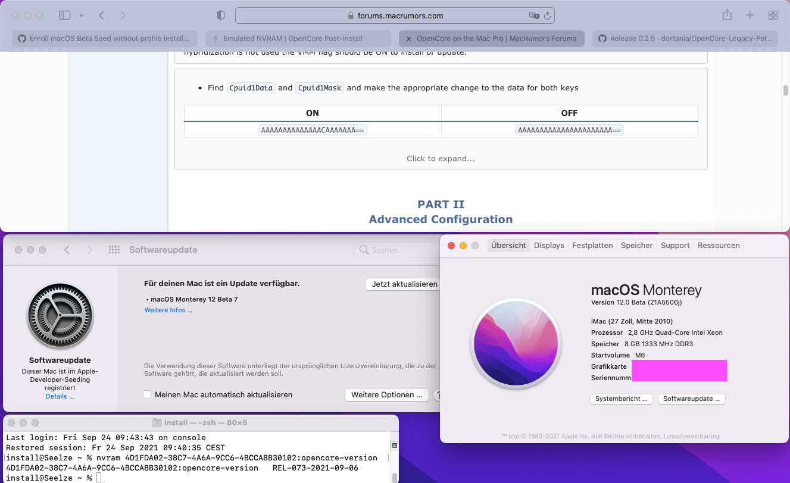Select the OFF value AAAAAAAAAAAAAAAAAAAAAA==
Viewport: 790px width, 483px height.
click(569, 130)
